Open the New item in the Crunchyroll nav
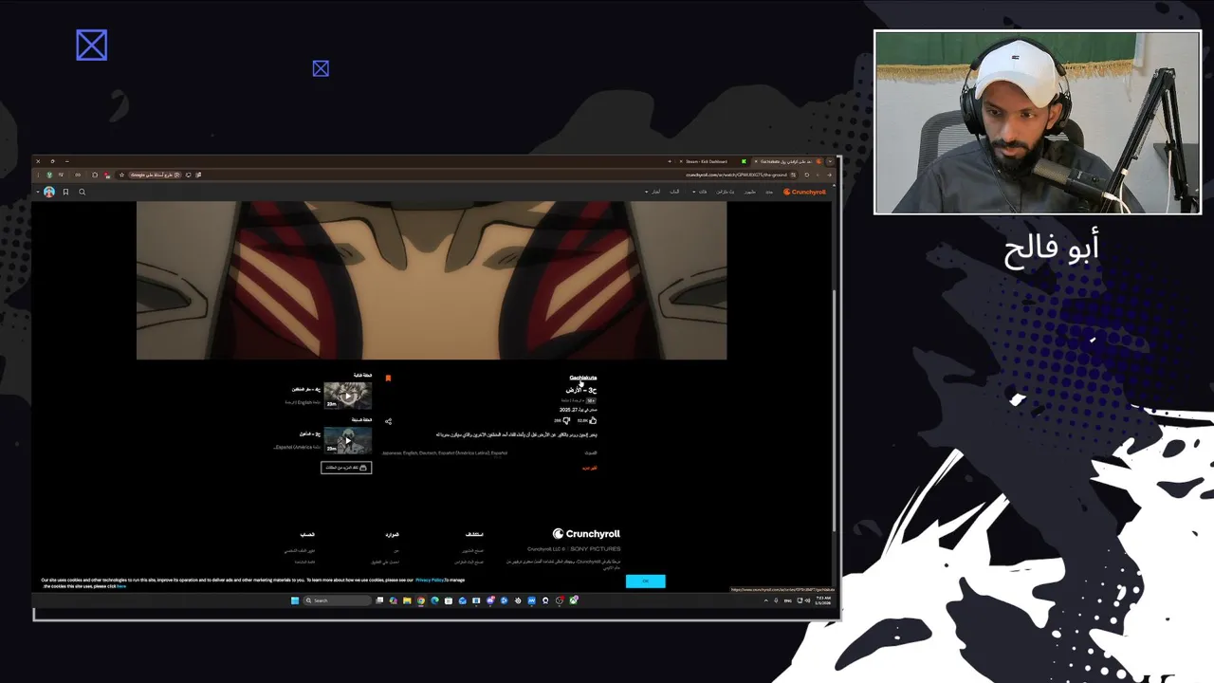This screenshot has width=1214, height=683. point(769,192)
